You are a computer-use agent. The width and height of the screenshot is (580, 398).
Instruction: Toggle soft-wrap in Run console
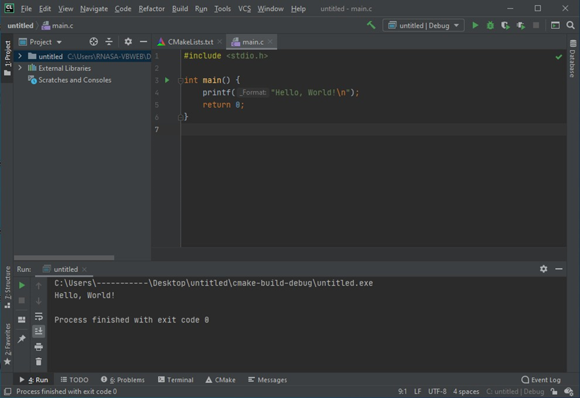point(38,317)
